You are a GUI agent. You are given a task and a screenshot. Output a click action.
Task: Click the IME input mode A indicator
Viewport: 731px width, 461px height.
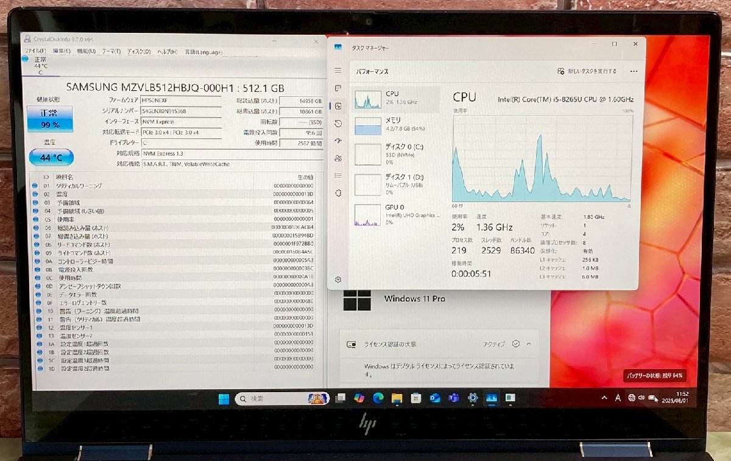click(618, 398)
